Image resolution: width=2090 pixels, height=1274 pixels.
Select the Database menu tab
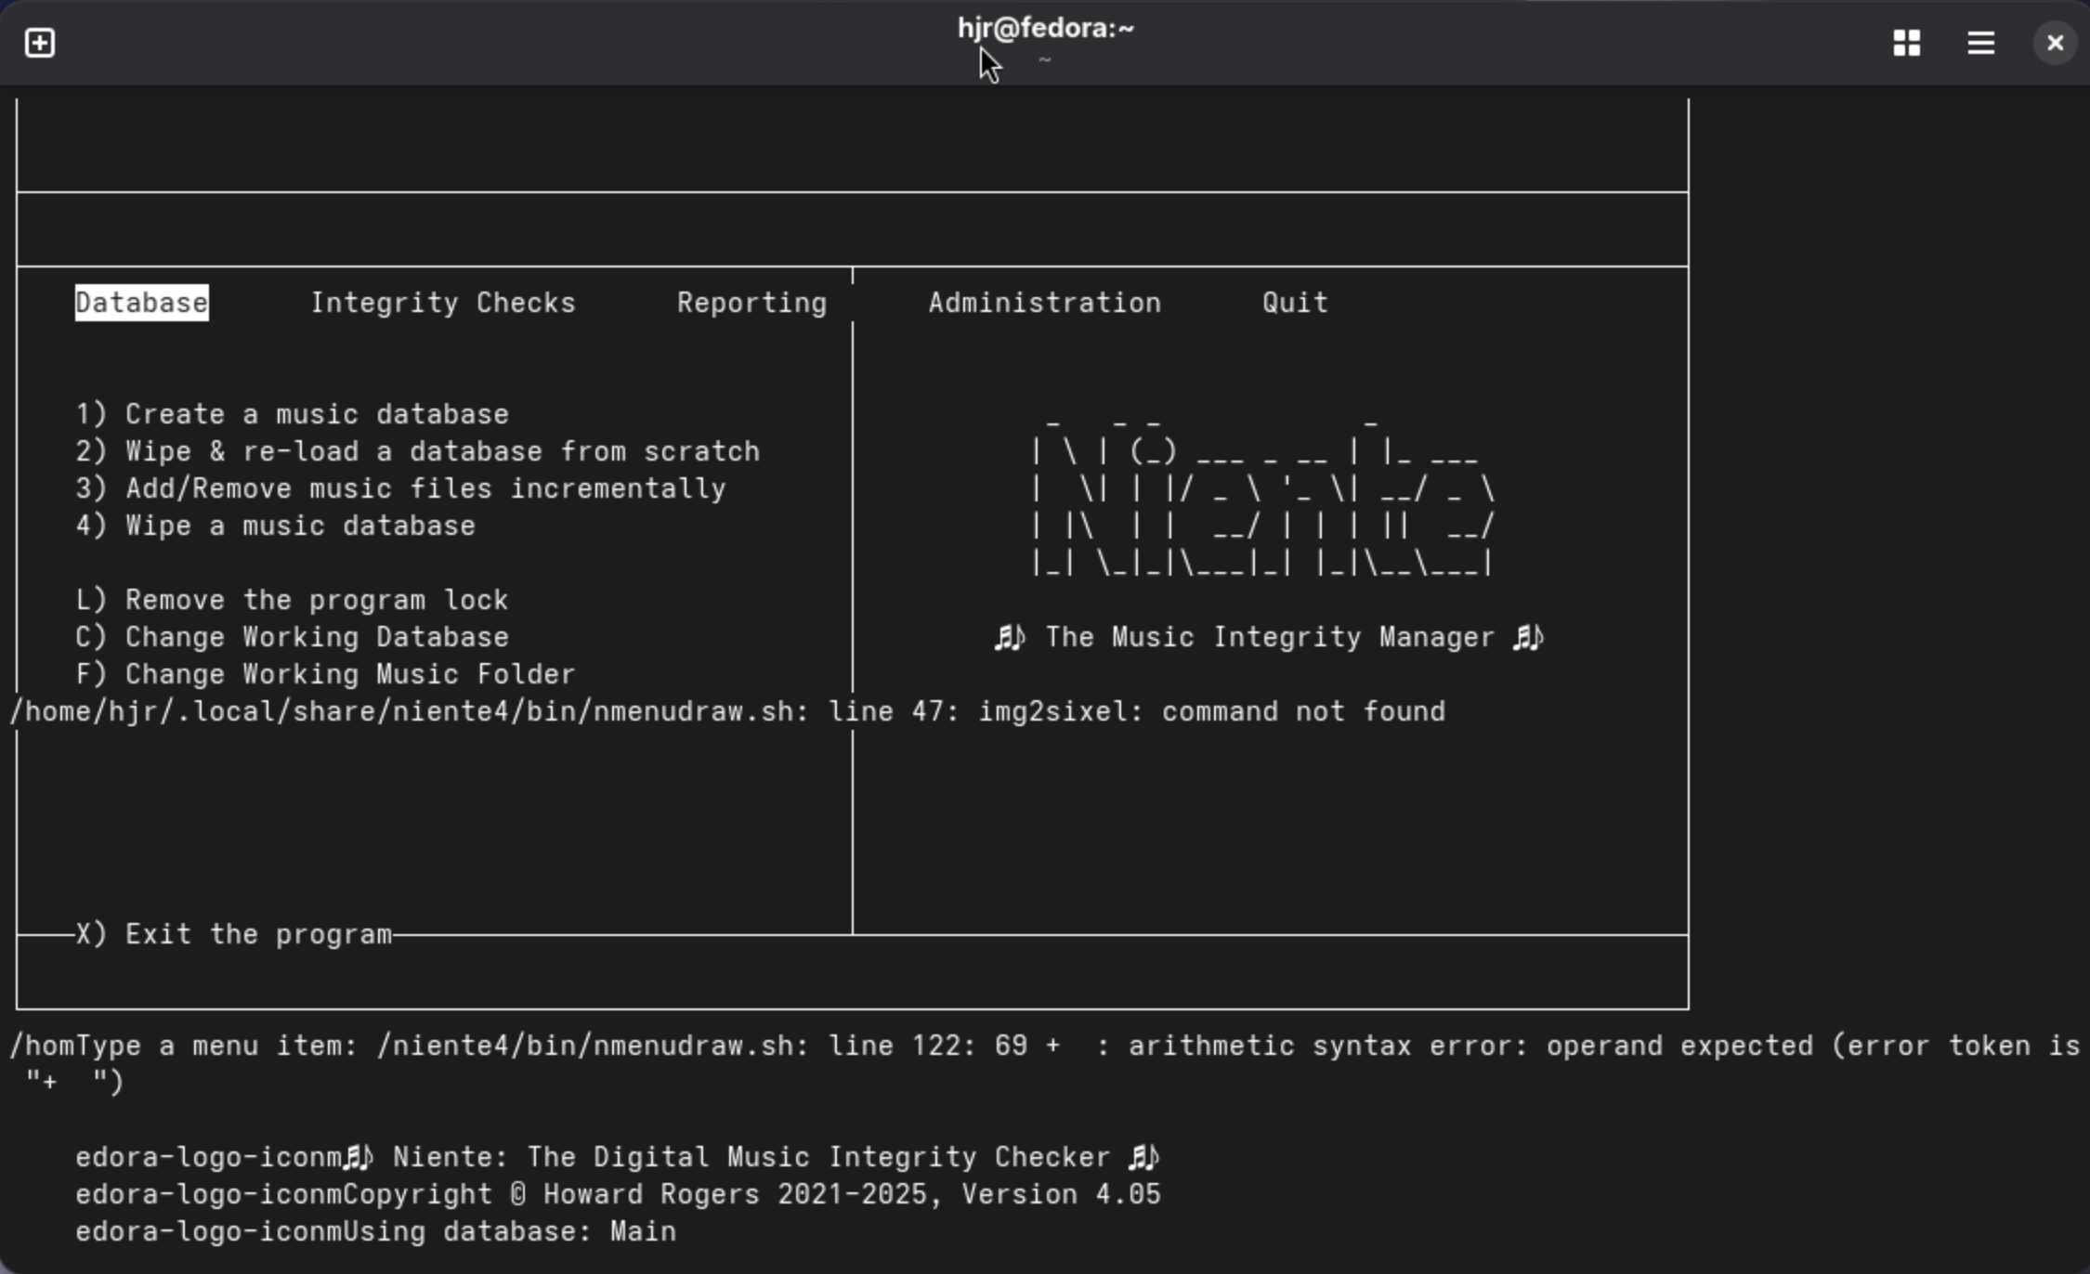141,303
